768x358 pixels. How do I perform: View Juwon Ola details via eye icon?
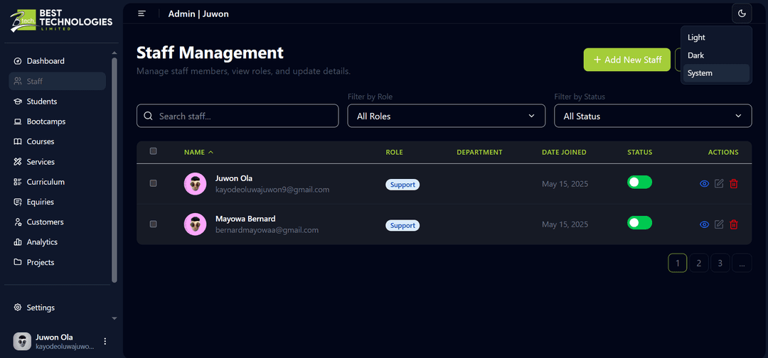click(x=704, y=184)
